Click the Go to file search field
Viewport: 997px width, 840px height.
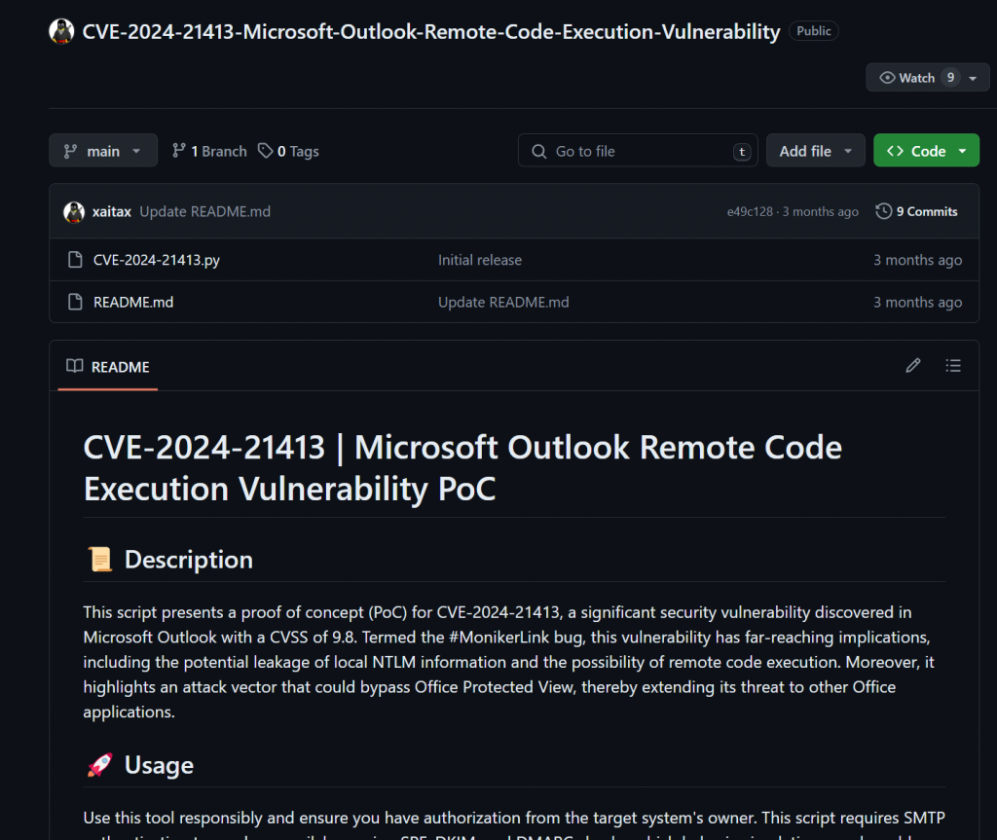(638, 151)
